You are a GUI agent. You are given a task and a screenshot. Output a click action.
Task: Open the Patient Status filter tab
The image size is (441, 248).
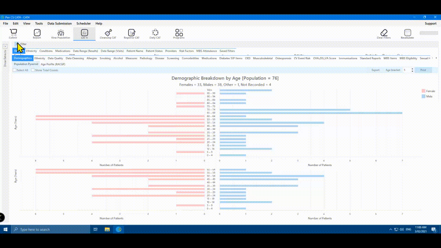tap(154, 51)
